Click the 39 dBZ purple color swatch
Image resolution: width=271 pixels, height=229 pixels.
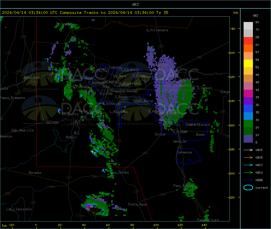pos(248,101)
